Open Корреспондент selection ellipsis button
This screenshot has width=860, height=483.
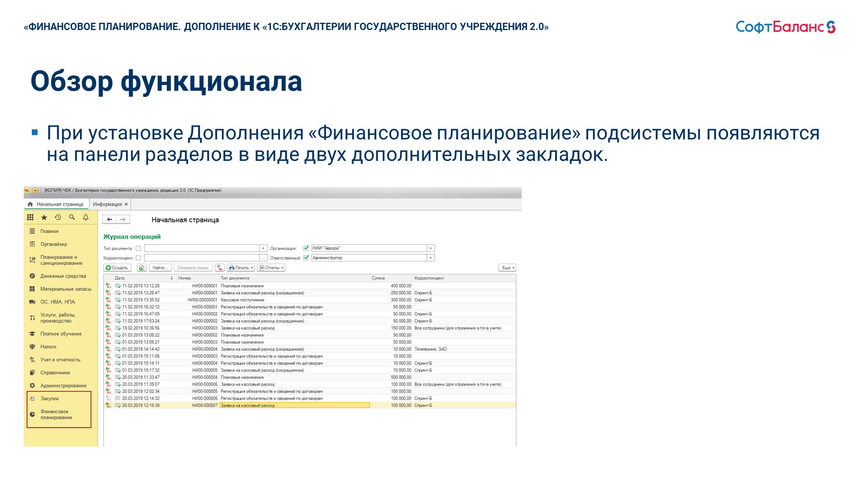pyautogui.click(x=263, y=258)
